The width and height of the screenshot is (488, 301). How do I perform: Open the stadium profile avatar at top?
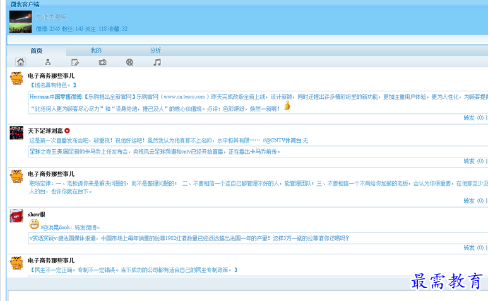pyautogui.click(x=21, y=21)
